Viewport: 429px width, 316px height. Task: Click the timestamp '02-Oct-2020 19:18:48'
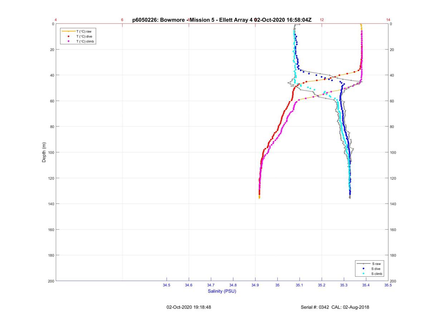point(189,307)
